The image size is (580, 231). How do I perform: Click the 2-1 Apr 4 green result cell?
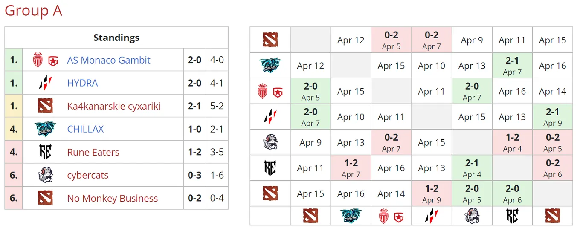[472, 168]
